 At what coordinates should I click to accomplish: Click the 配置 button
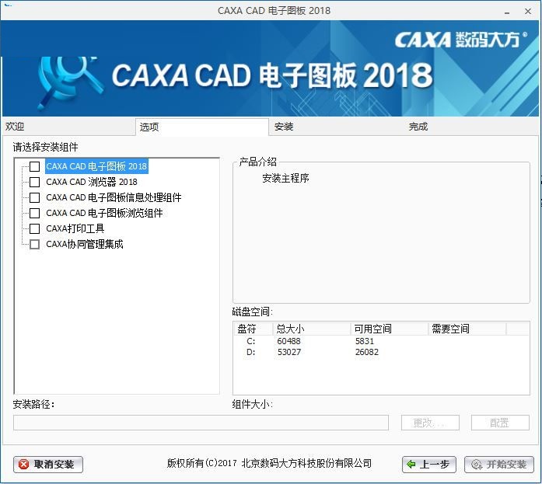(500, 423)
